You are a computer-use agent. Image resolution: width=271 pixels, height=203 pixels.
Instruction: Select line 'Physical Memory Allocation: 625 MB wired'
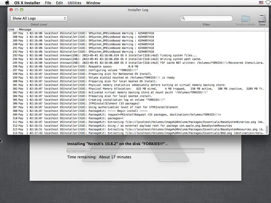click(x=136, y=89)
